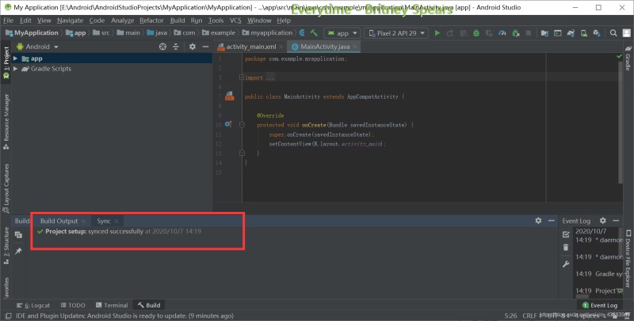The width and height of the screenshot is (634, 321).
Task: Open Event Log wrench settings icon
Action: click(x=565, y=263)
